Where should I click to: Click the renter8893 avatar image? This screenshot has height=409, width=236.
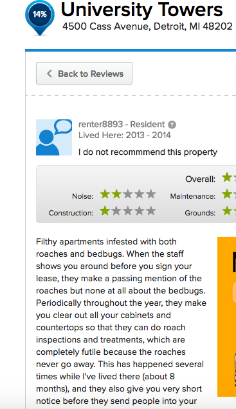coord(54,137)
